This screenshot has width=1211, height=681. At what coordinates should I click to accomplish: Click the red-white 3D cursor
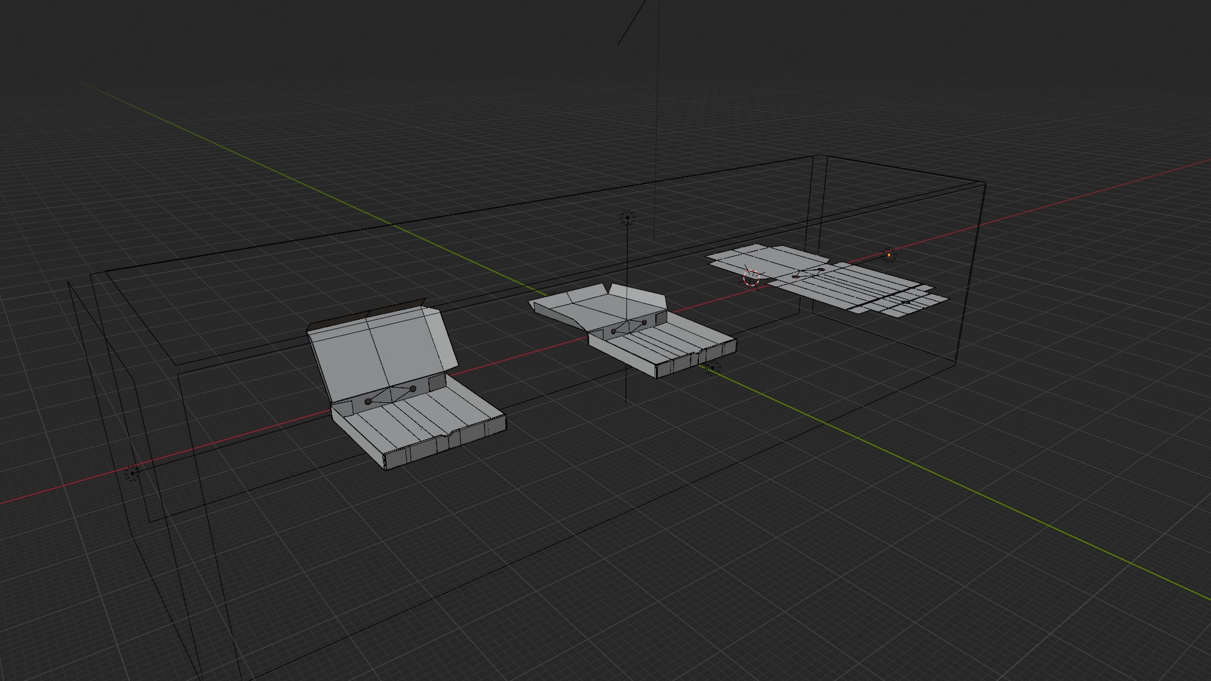point(751,279)
